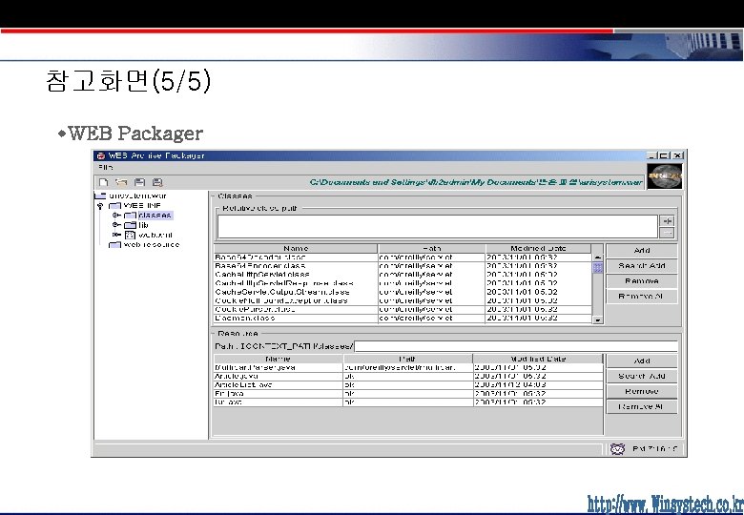
Task: Click Path column header in Resource table
Action: tap(407, 359)
